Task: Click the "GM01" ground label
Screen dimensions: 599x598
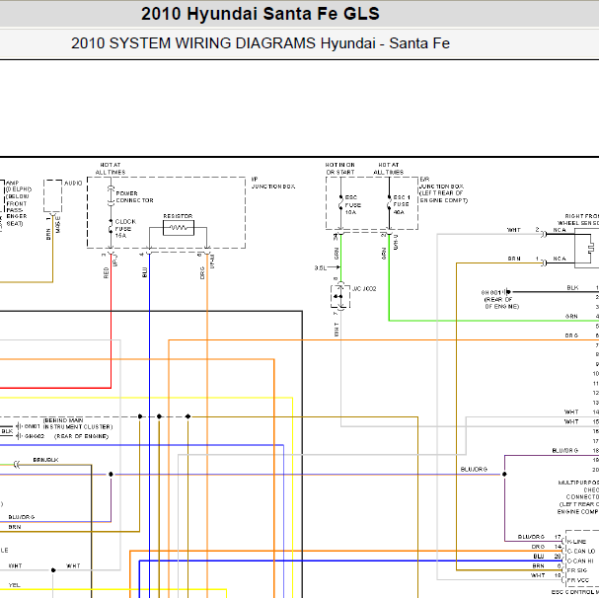Action: coord(33,426)
